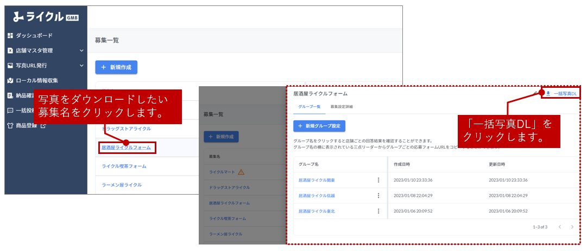Open ローカル情報収集 in the sidebar

[x=36, y=81]
